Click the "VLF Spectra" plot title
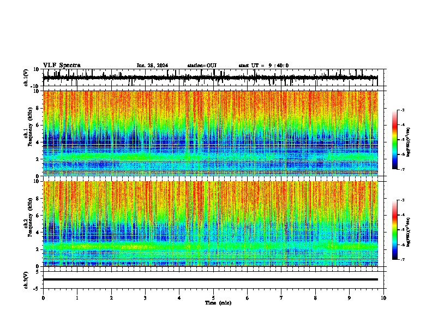 [62, 65]
